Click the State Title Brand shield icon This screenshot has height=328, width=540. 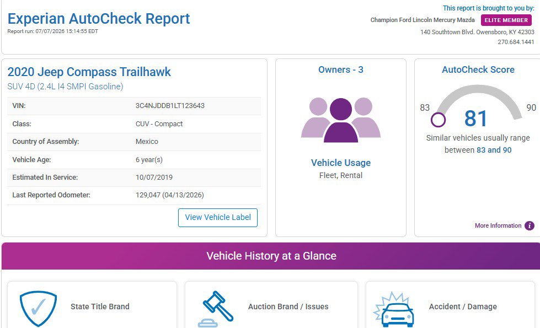[x=38, y=308]
